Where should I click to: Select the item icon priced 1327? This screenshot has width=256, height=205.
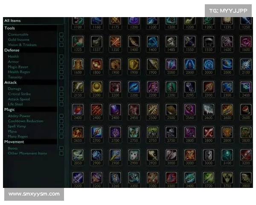point(96,42)
